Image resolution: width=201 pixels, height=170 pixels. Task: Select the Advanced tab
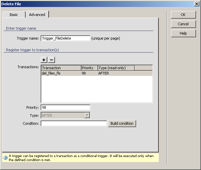[x=37, y=15]
